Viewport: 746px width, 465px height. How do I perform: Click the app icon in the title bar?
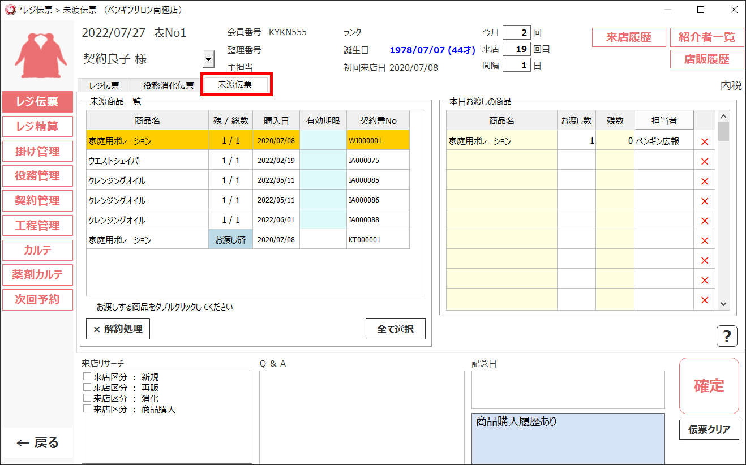click(x=10, y=10)
